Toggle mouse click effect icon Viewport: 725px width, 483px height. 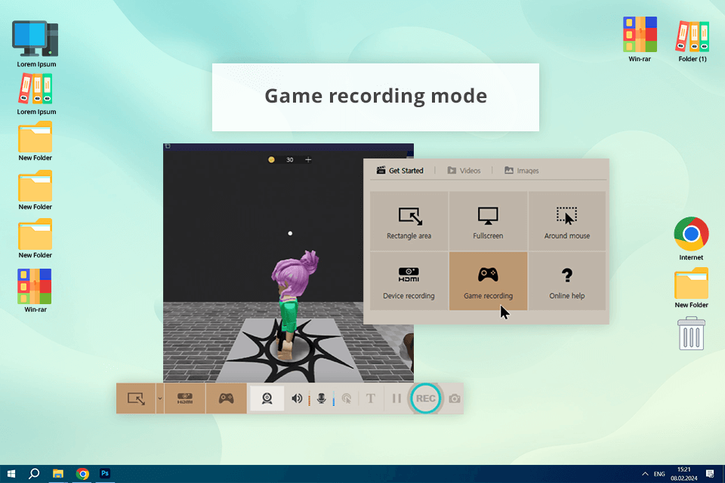347,398
